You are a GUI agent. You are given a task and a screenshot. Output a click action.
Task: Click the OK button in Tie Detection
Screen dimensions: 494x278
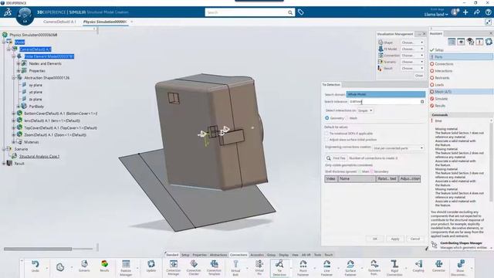point(374,239)
